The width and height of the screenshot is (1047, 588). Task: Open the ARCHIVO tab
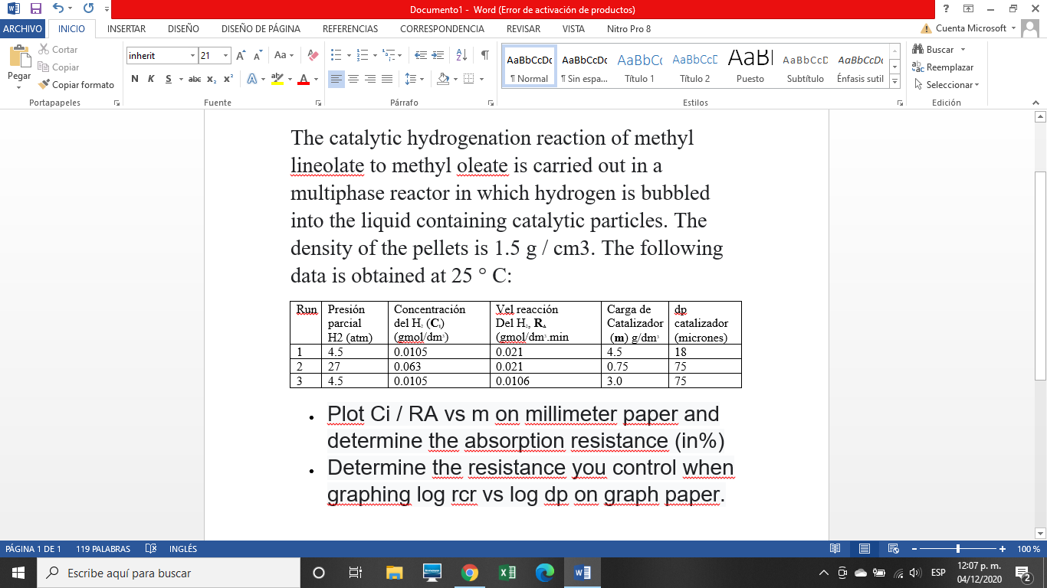click(x=23, y=29)
